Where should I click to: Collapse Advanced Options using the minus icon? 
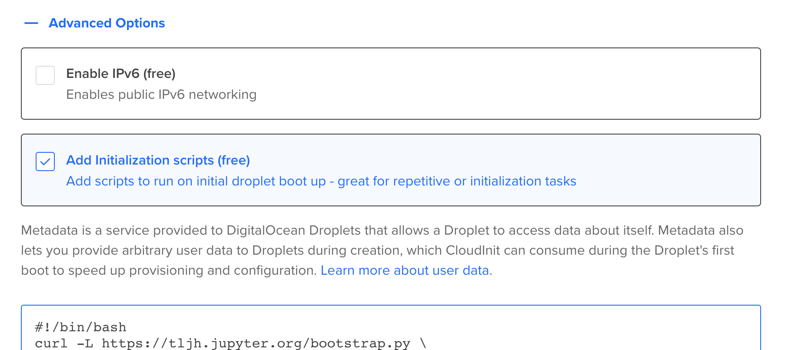point(31,23)
